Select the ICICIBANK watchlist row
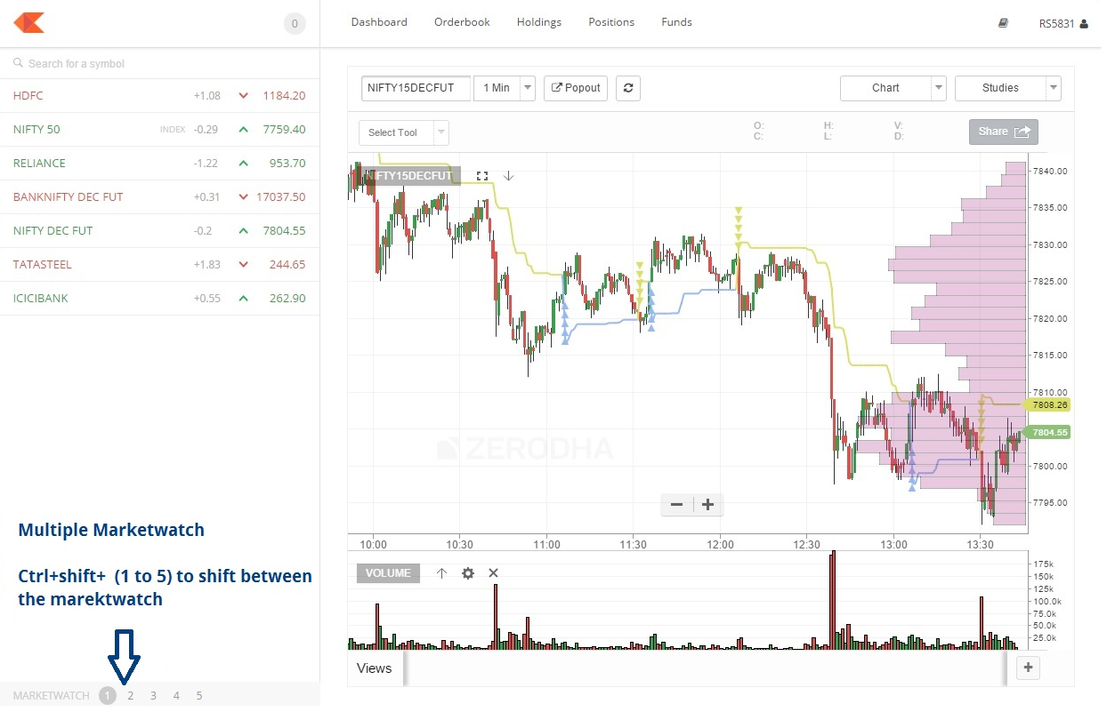This screenshot has height=712, width=1115. (x=160, y=299)
